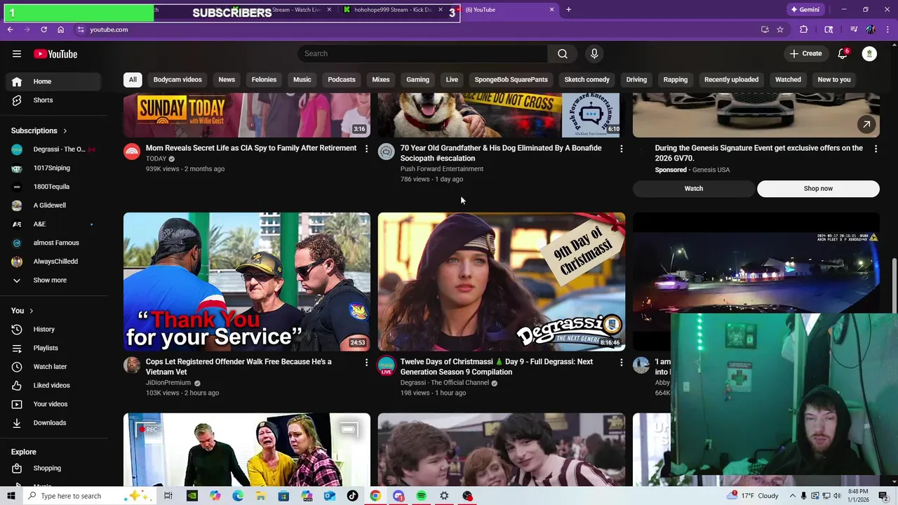Go to Home in the sidebar

click(54, 81)
